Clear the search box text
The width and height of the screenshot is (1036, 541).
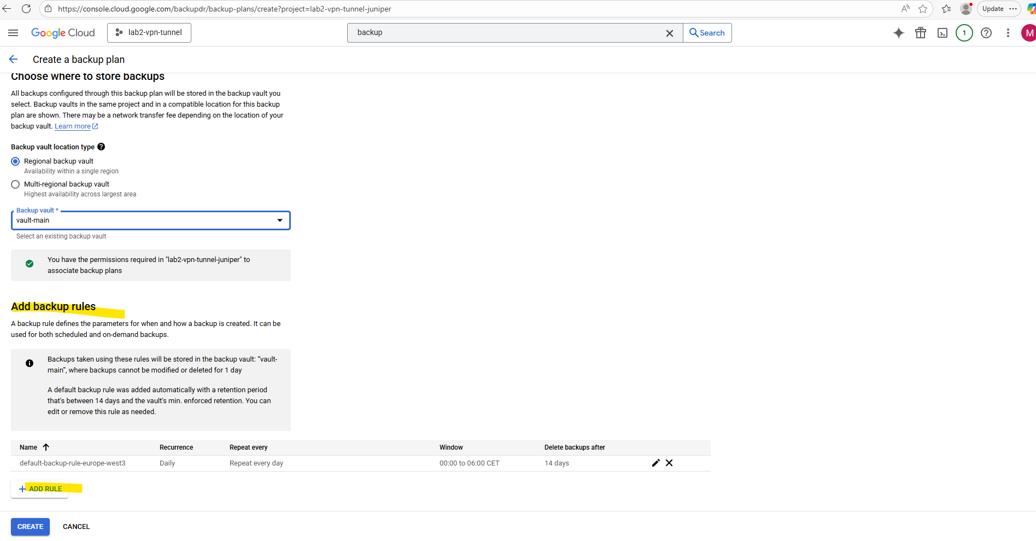(669, 33)
